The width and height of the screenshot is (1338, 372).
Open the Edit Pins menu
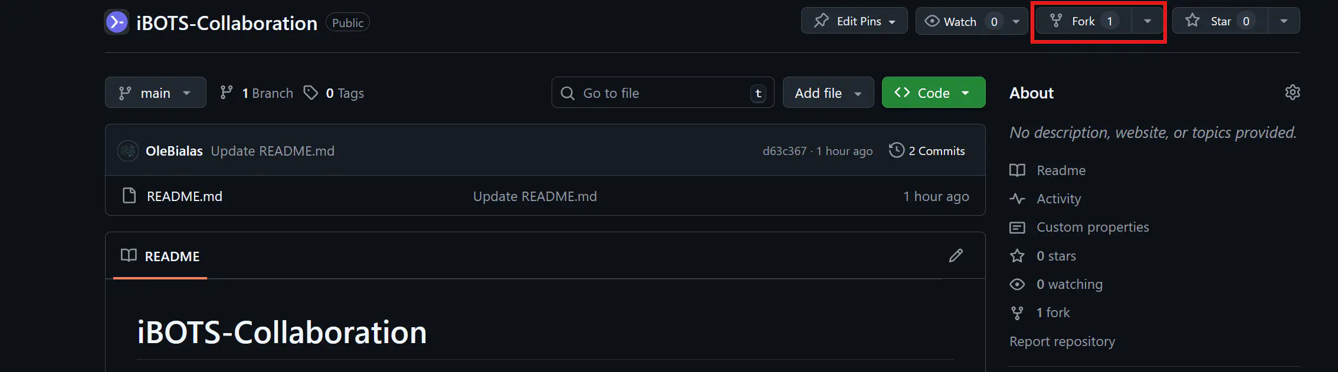tap(854, 21)
